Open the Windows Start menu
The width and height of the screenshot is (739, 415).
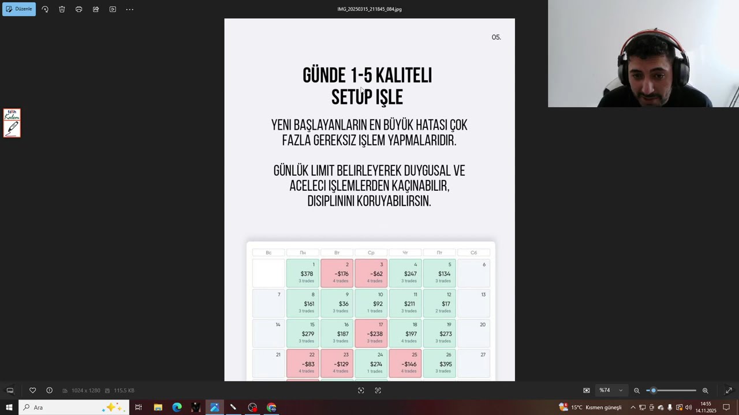pos(9,408)
